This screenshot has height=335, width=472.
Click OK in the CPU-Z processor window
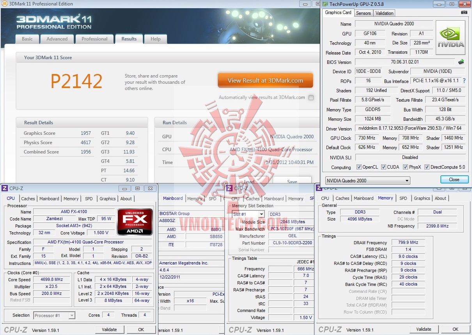(x=141, y=330)
